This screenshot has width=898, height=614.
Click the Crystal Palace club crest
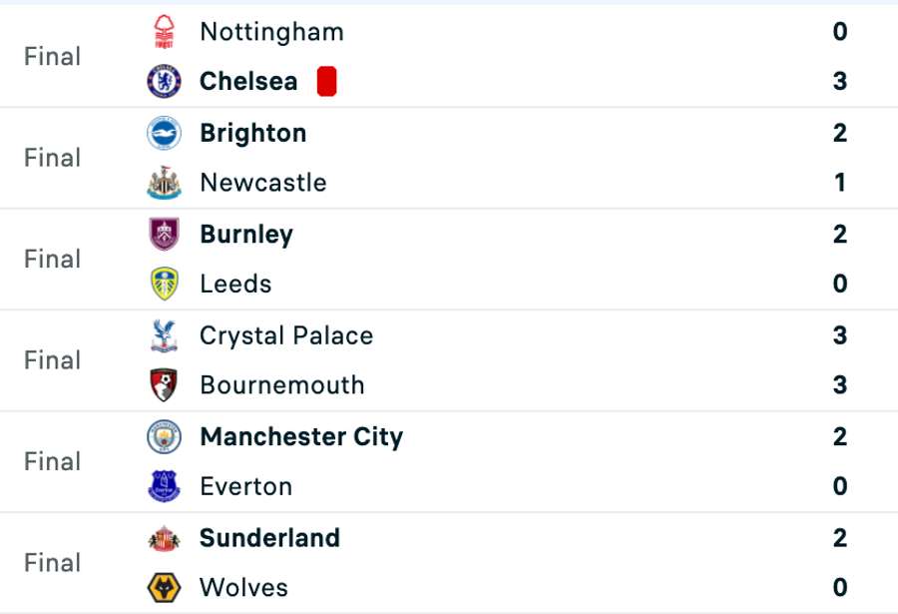164,335
